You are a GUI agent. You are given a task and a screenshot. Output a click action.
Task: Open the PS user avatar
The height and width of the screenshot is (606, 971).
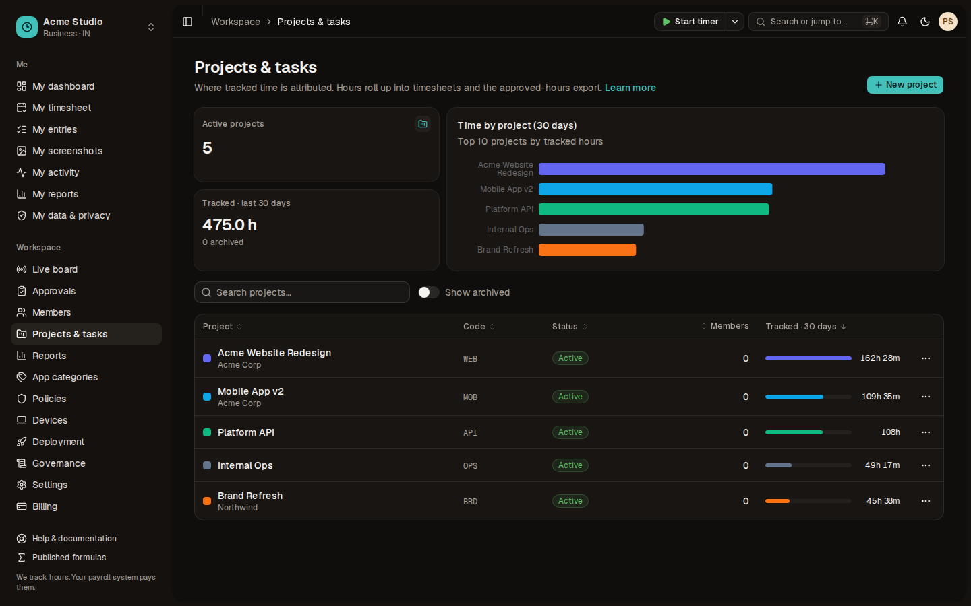coord(948,22)
